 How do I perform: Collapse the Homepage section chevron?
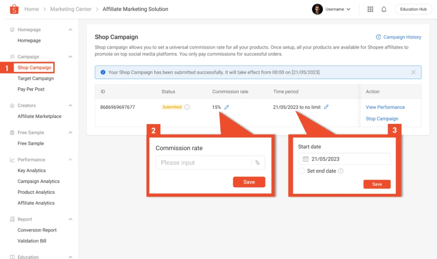pyautogui.click(x=70, y=30)
